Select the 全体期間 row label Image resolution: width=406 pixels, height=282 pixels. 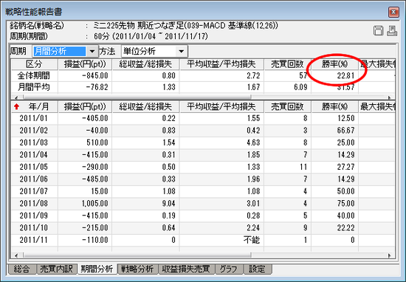[x=34, y=75]
